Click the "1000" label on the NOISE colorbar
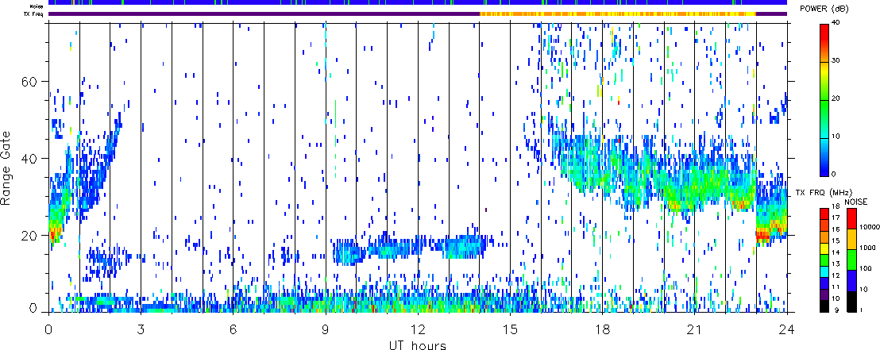Screen dimensions: 880x350 pos(867,248)
